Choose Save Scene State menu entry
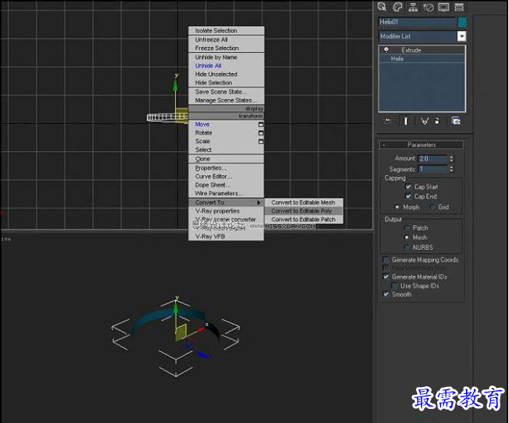Viewport: 509px width, 423px height. 226,92
